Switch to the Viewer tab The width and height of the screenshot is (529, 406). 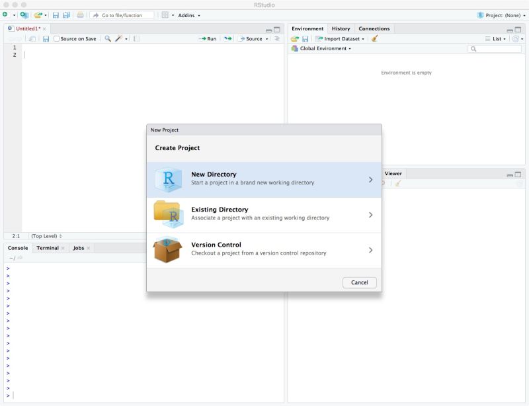pyautogui.click(x=393, y=173)
